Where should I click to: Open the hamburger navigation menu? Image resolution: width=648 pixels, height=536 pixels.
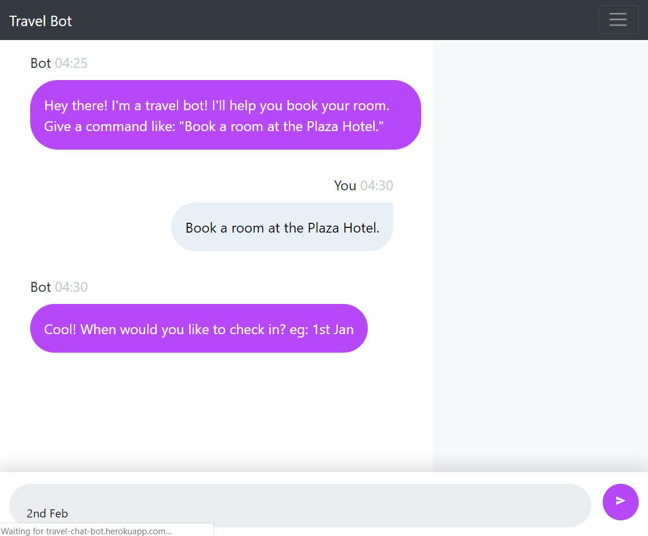pyautogui.click(x=618, y=19)
